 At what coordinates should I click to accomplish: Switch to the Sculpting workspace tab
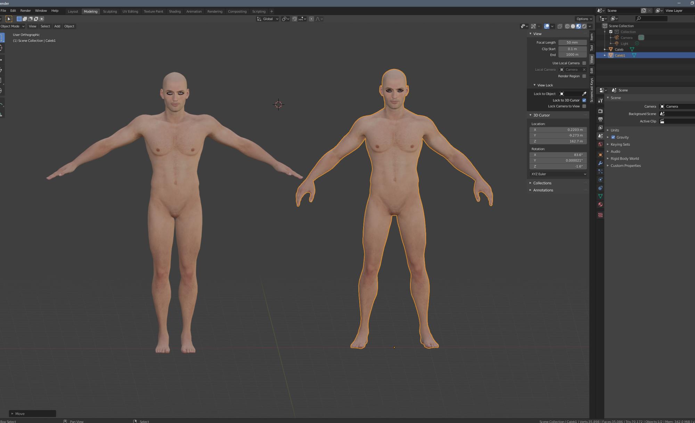pos(110,11)
